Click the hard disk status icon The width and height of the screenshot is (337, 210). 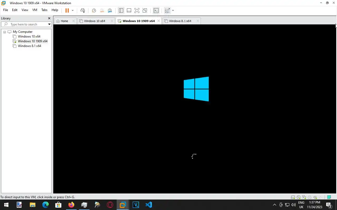[293, 197]
